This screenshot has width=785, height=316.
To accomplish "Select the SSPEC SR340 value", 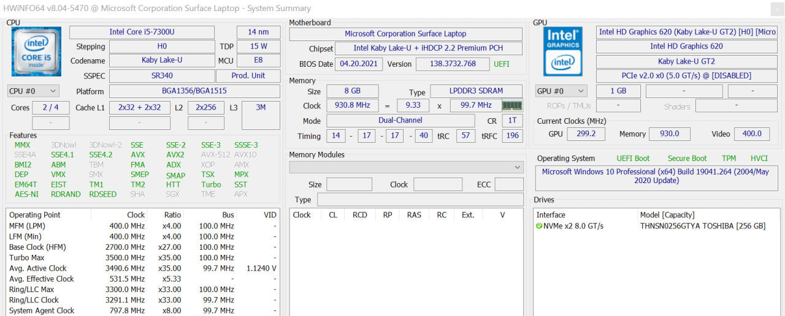I will 162,76.
